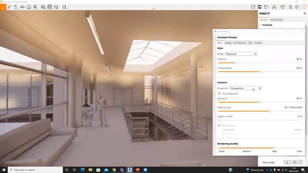
Task: Click the bookmark book icon
Action: (274, 7)
